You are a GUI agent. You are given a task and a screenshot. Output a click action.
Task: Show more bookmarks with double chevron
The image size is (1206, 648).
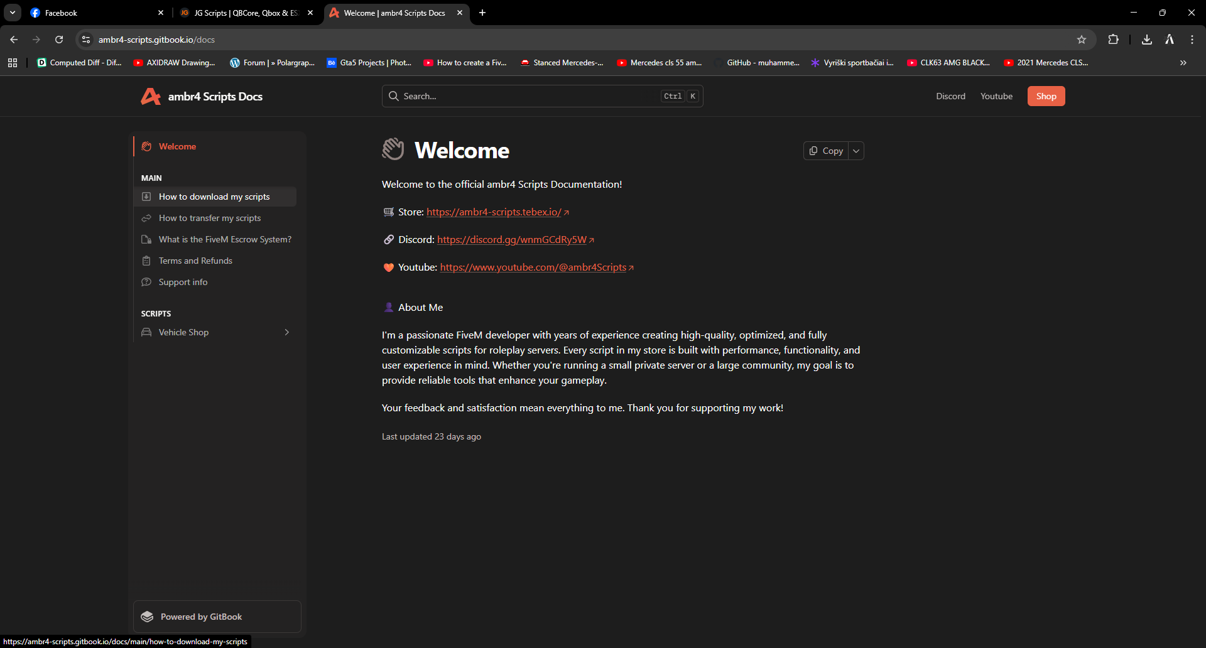1183,63
